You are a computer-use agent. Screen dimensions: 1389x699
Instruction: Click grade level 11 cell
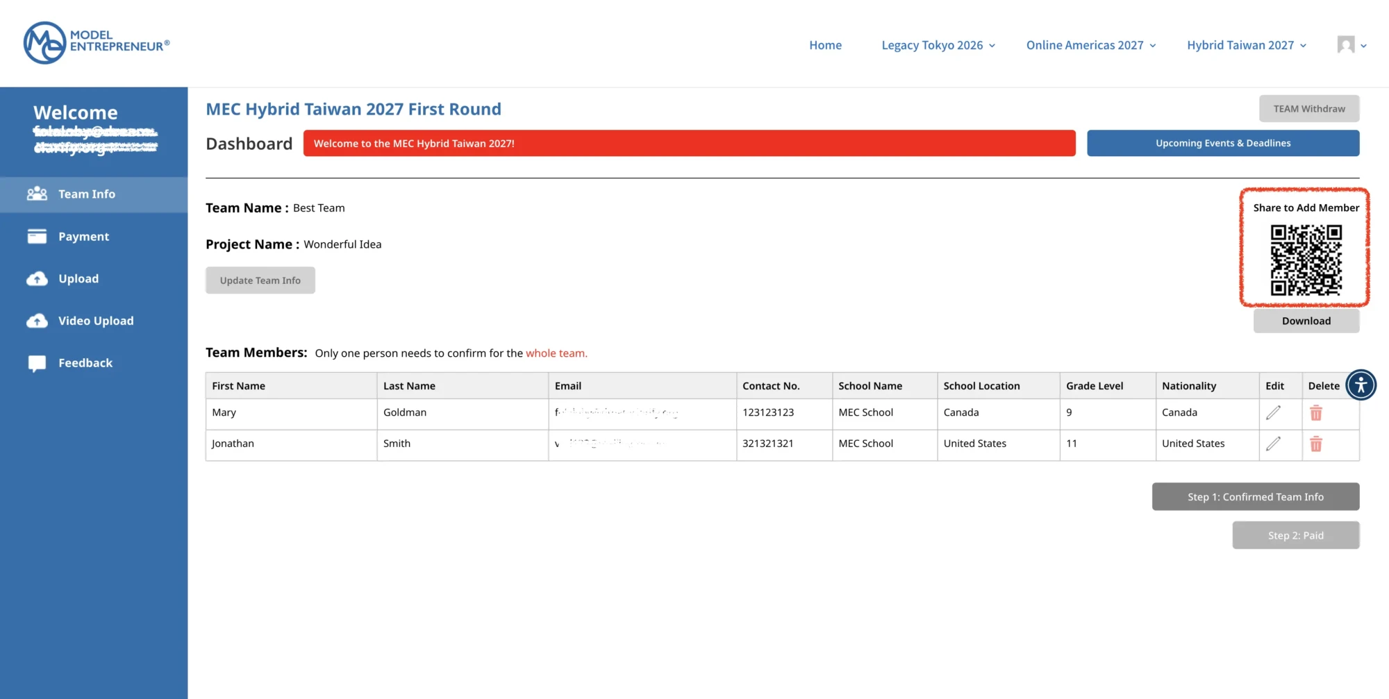[x=1108, y=444]
